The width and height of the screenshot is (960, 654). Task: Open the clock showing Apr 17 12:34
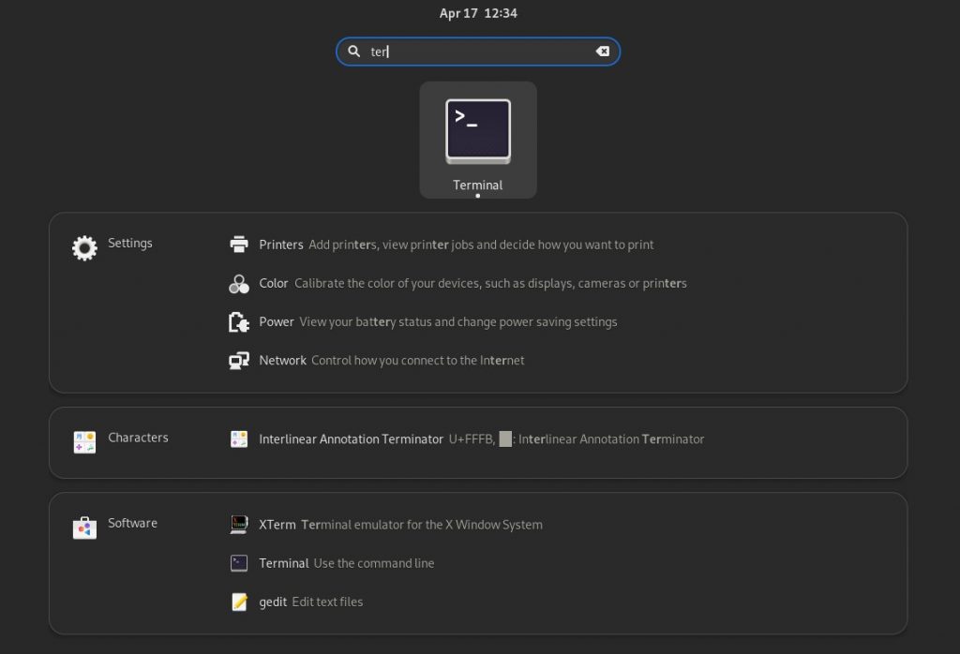tap(478, 13)
